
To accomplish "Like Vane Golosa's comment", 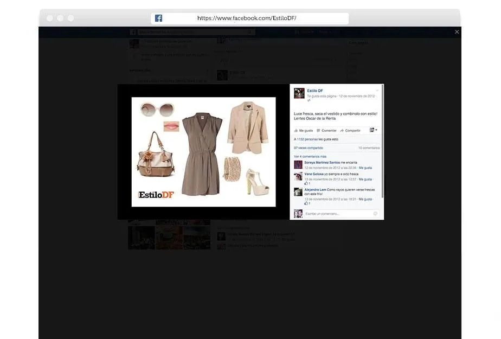I will [x=365, y=179].
